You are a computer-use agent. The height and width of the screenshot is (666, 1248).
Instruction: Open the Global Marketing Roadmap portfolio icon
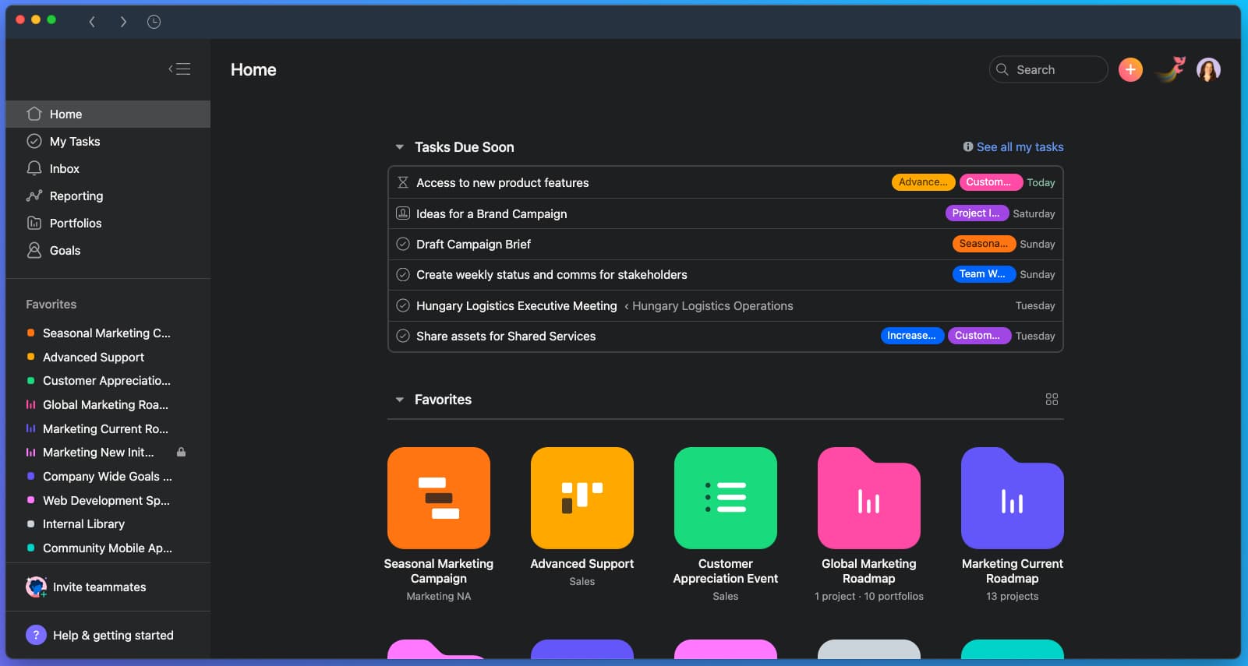pyautogui.click(x=868, y=498)
